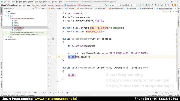
Task: Open the Event Log
Action: [159, 93]
